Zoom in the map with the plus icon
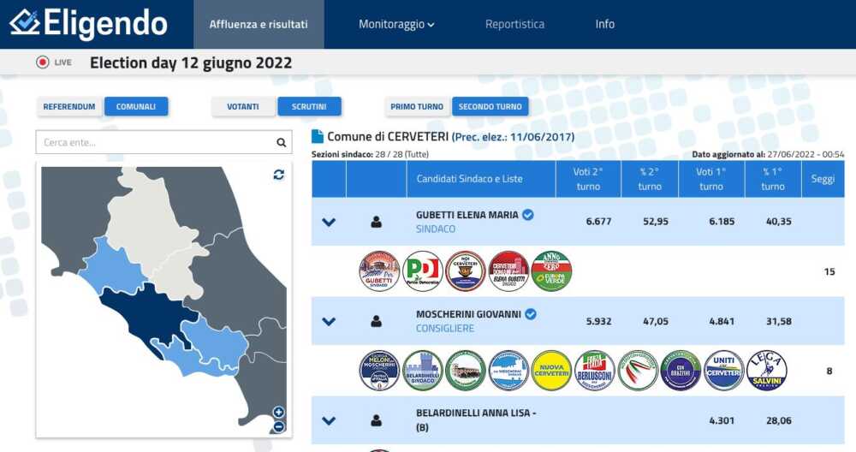This screenshot has width=856, height=452. click(x=278, y=412)
